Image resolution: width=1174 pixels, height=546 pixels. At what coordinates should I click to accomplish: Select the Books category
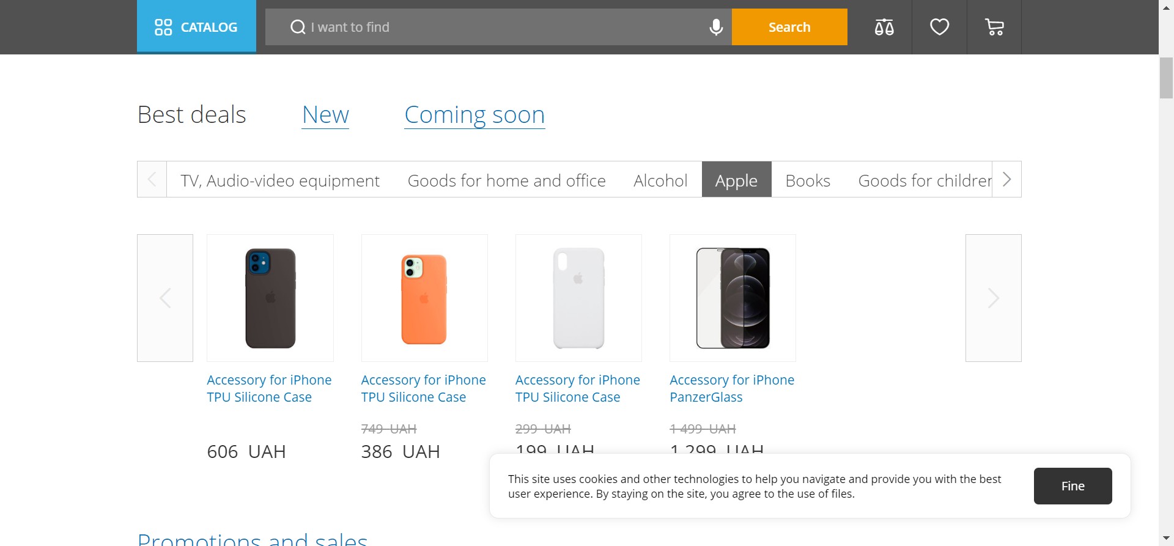pos(808,180)
